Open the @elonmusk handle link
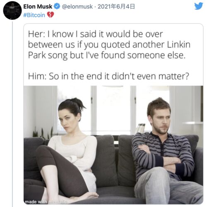The image size is (207, 207). tap(77, 7)
